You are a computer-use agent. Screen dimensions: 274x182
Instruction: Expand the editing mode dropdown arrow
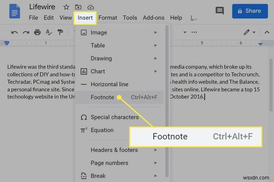click(254, 32)
